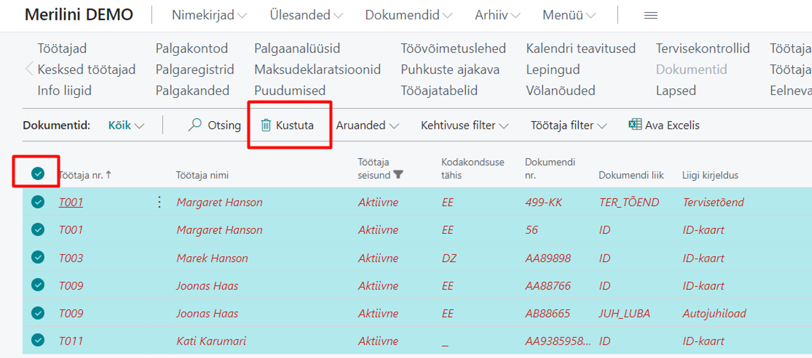The height and width of the screenshot is (358, 812).
Task: Open the Töötajad navigation link
Action: click(62, 49)
